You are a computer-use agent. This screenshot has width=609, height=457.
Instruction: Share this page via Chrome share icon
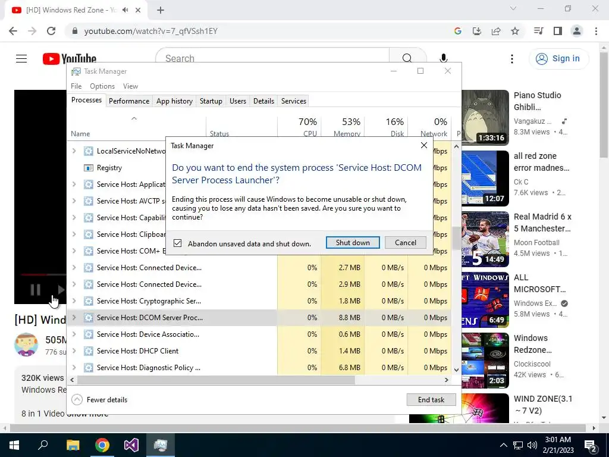pos(496,31)
